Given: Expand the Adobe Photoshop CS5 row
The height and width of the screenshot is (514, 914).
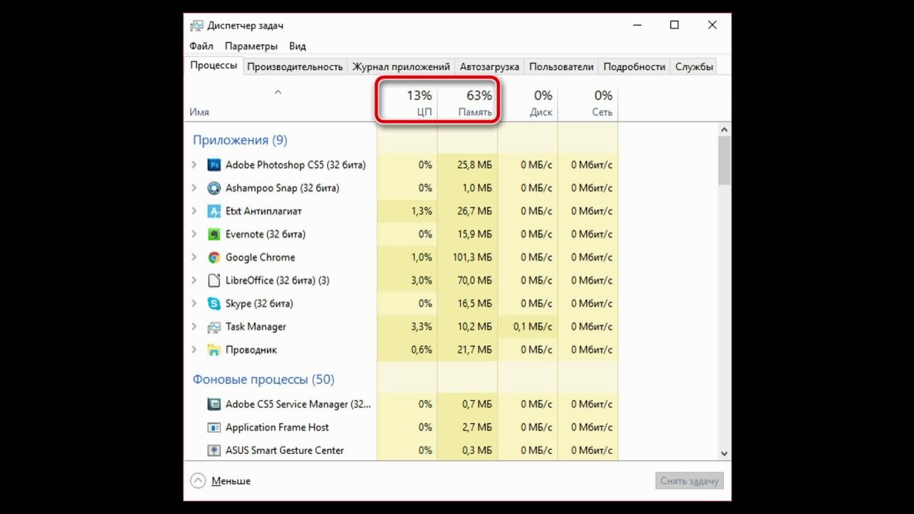Looking at the screenshot, I should point(194,165).
